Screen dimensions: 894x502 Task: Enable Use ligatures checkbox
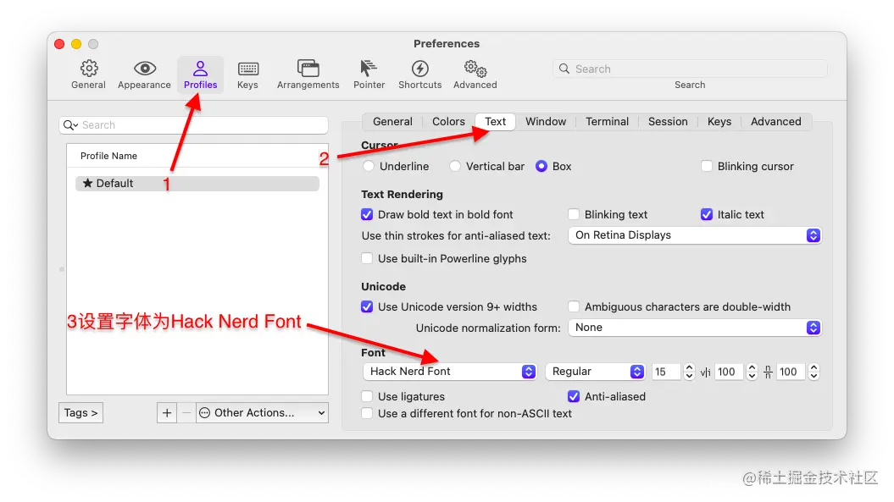tap(367, 396)
